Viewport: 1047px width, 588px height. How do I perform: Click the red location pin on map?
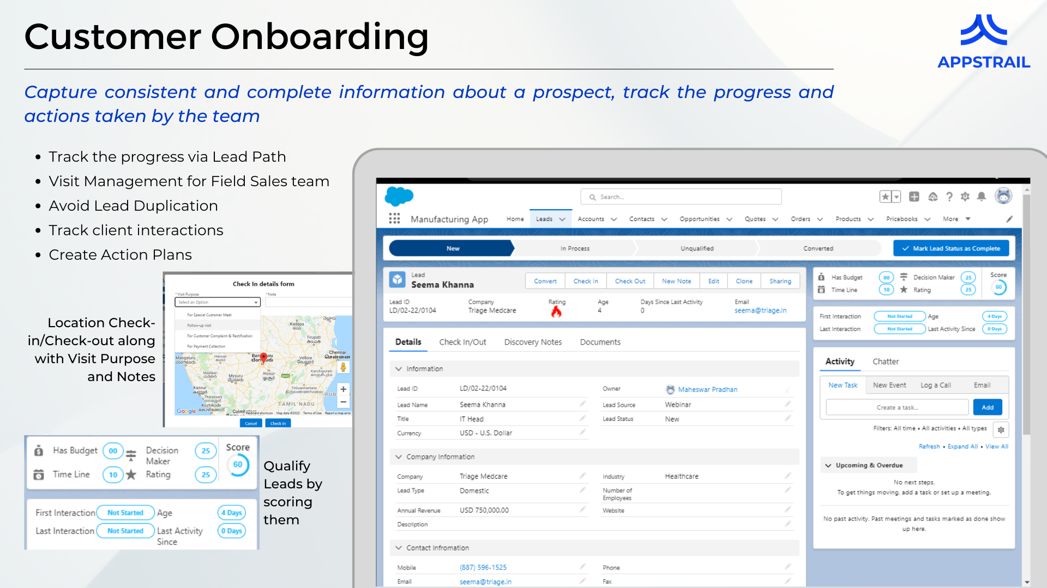(x=263, y=358)
